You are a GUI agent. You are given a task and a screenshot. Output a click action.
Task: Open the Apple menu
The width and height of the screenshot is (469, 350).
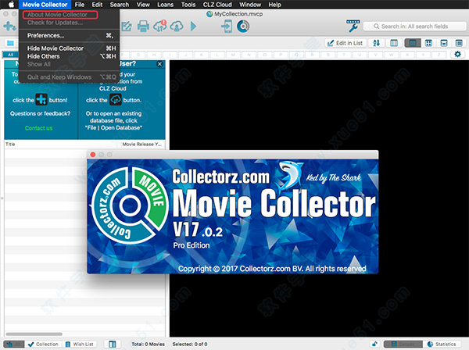(11, 5)
